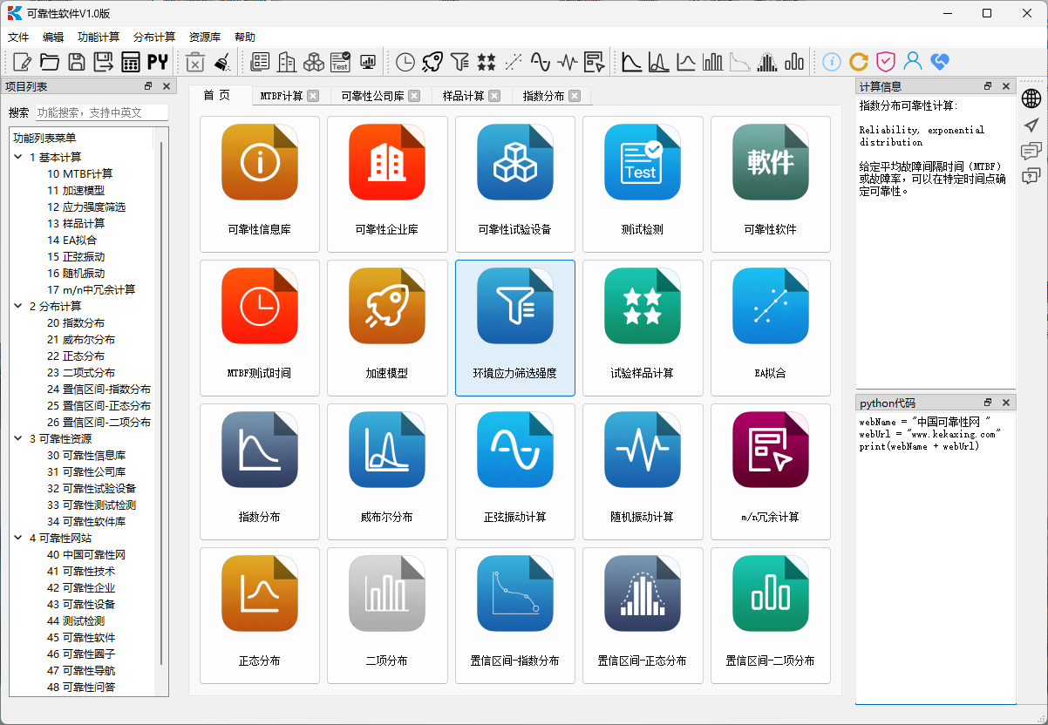Image resolution: width=1048 pixels, height=725 pixels.
Task: Click the funnel stress screening toolbar icon
Action: pyautogui.click(x=458, y=61)
